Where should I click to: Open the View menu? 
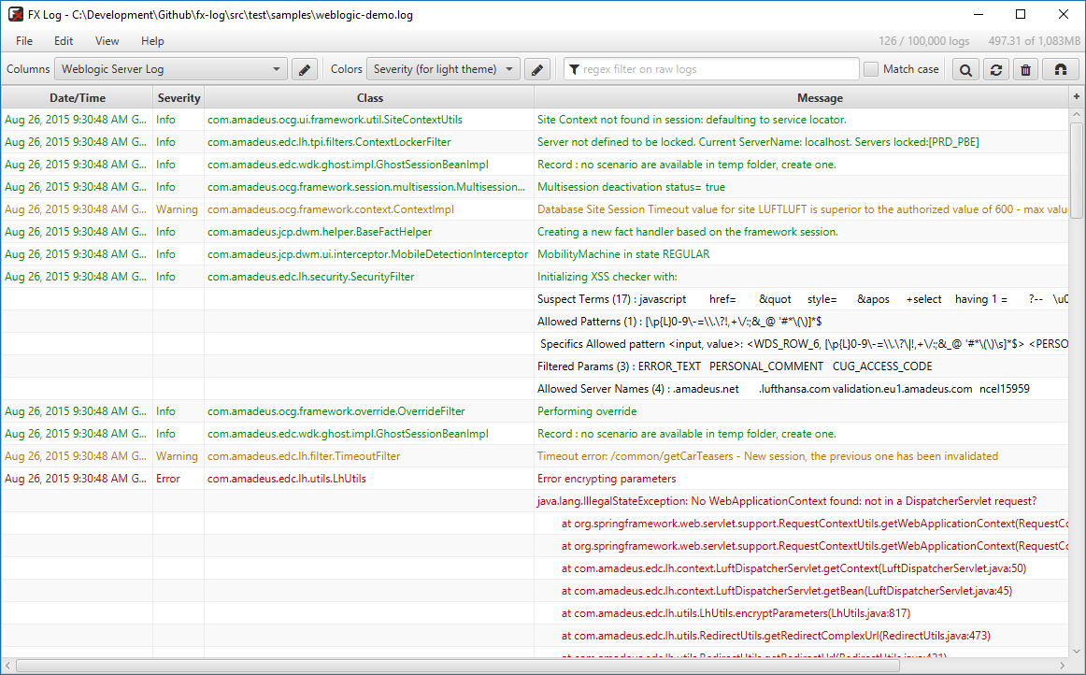click(107, 41)
